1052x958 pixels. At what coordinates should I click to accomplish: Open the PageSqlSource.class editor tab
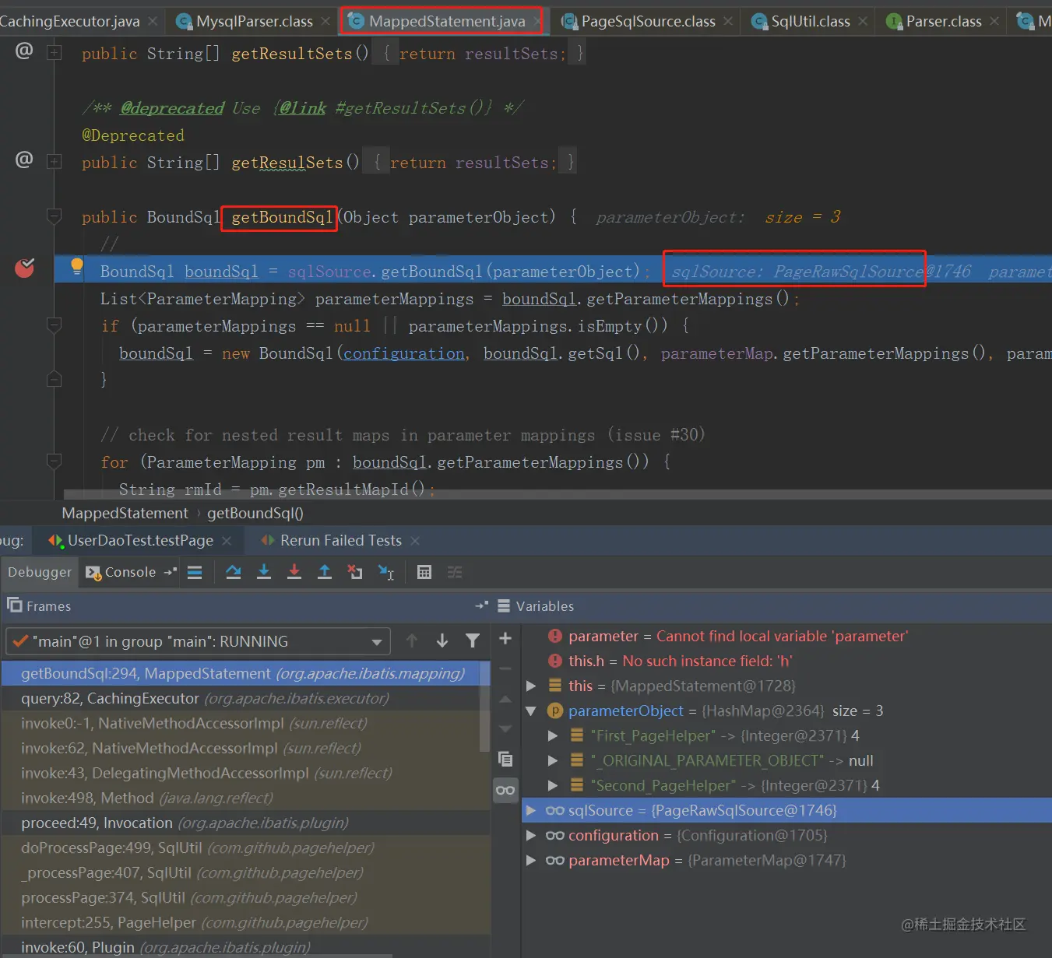click(648, 21)
